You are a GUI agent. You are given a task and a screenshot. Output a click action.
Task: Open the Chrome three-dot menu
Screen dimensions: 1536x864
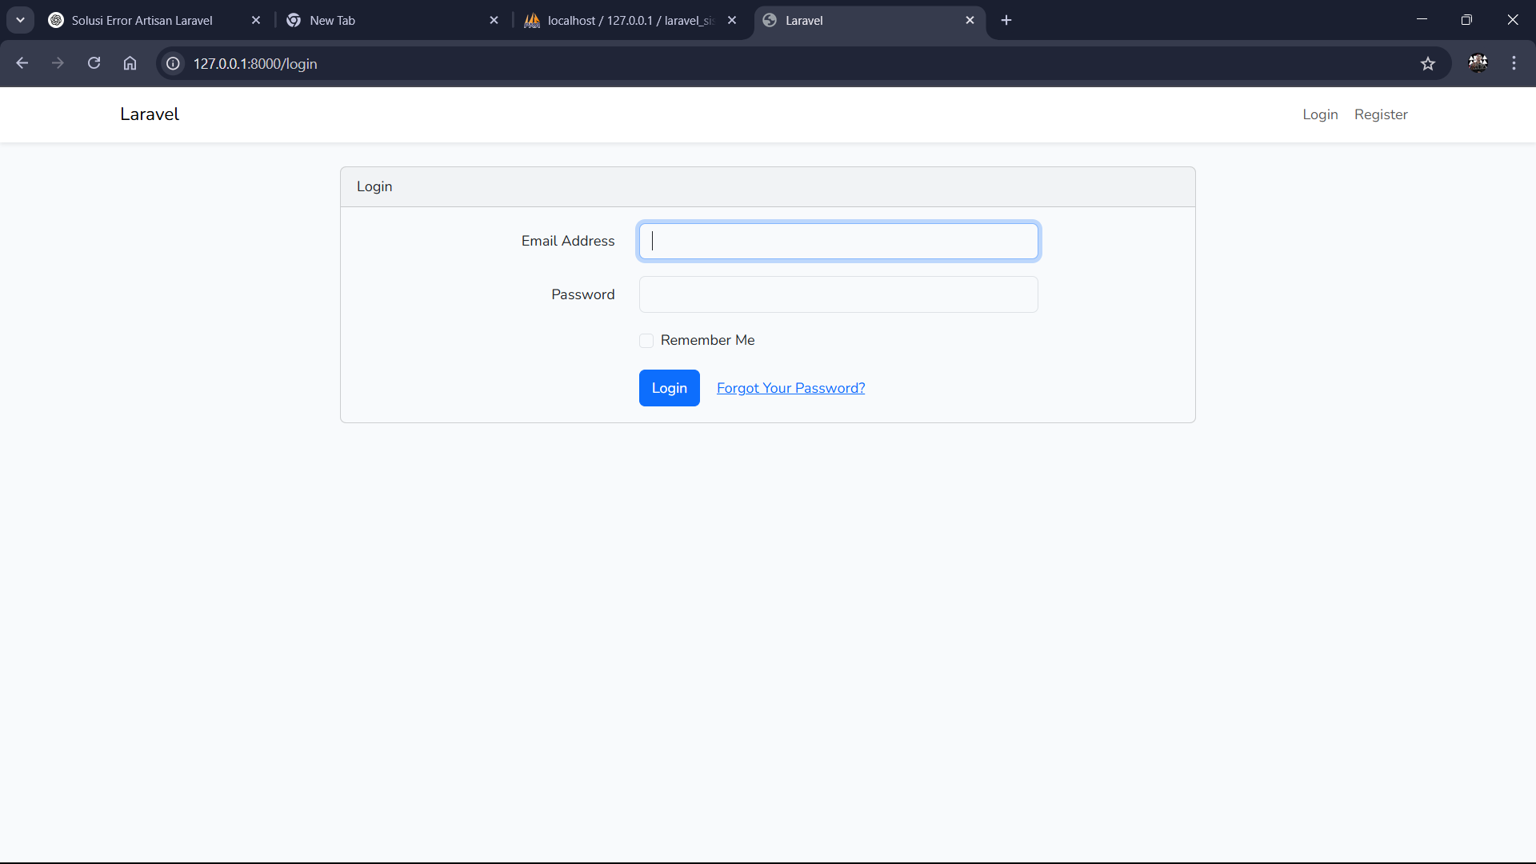[x=1514, y=63]
